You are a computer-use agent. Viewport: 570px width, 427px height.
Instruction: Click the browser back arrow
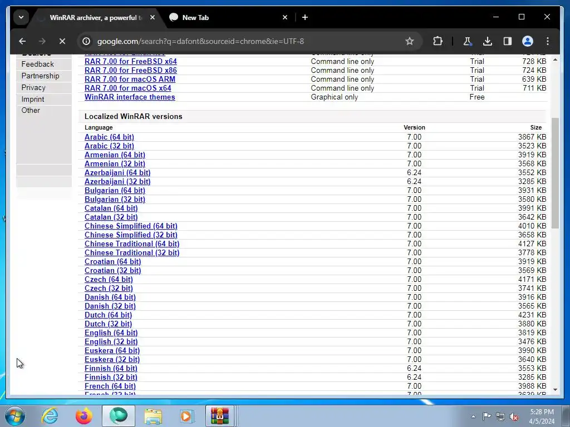[22, 41]
